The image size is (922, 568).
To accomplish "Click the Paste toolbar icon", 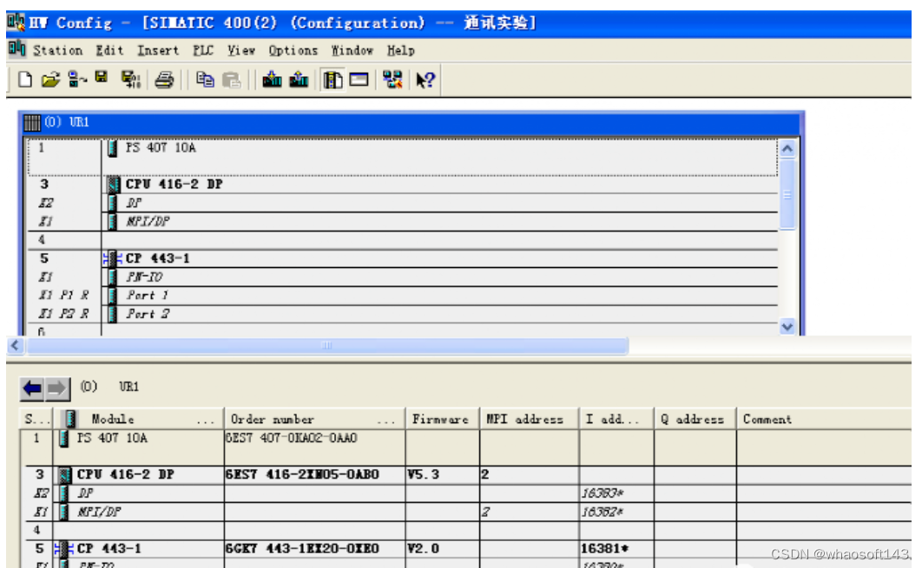I will click(x=232, y=80).
